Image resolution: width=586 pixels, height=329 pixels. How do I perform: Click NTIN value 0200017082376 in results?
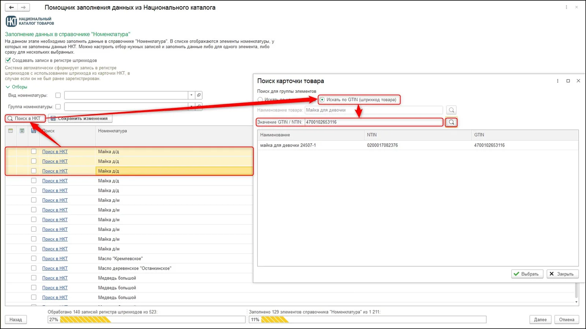[382, 145]
